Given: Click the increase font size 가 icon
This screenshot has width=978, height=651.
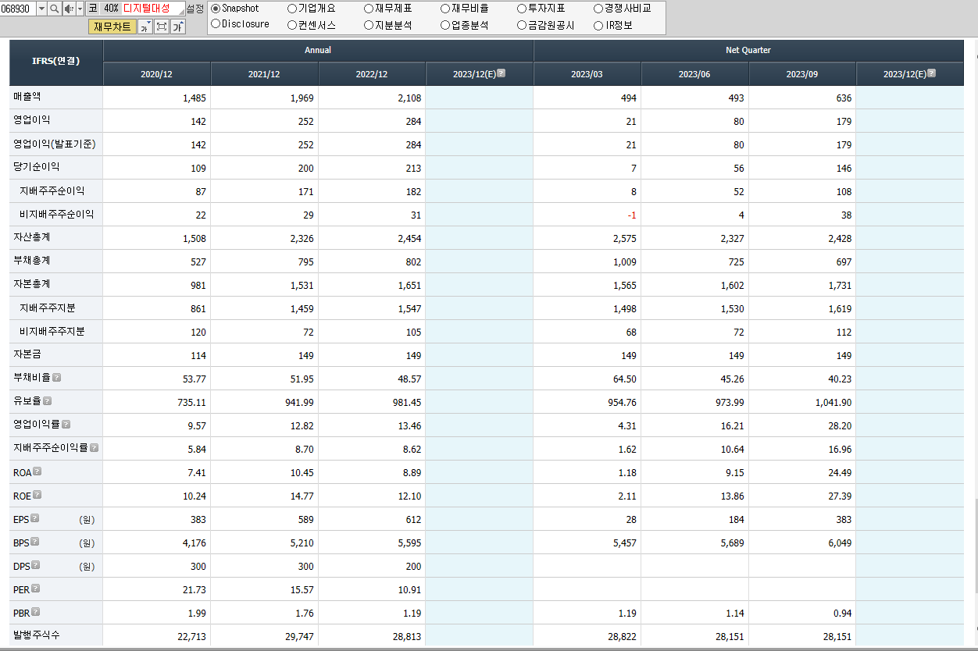Looking at the screenshot, I should pyautogui.click(x=178, y=27).
